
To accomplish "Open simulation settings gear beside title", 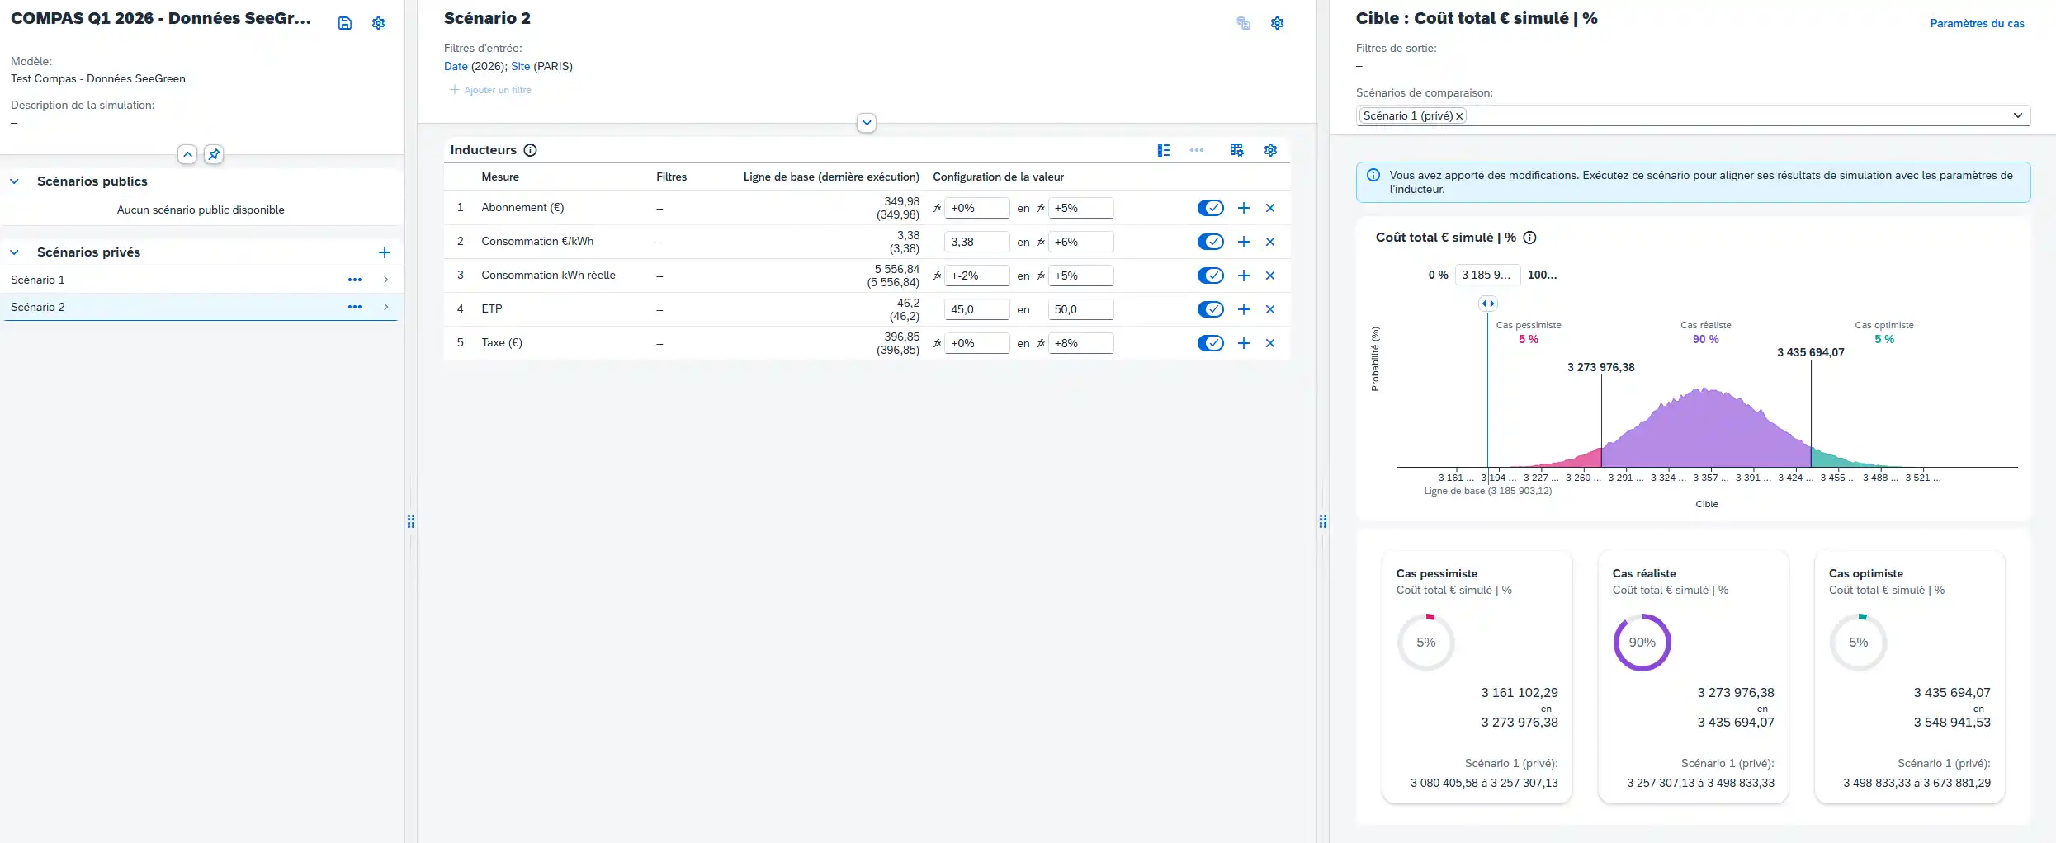I will [x=379, y=23].
